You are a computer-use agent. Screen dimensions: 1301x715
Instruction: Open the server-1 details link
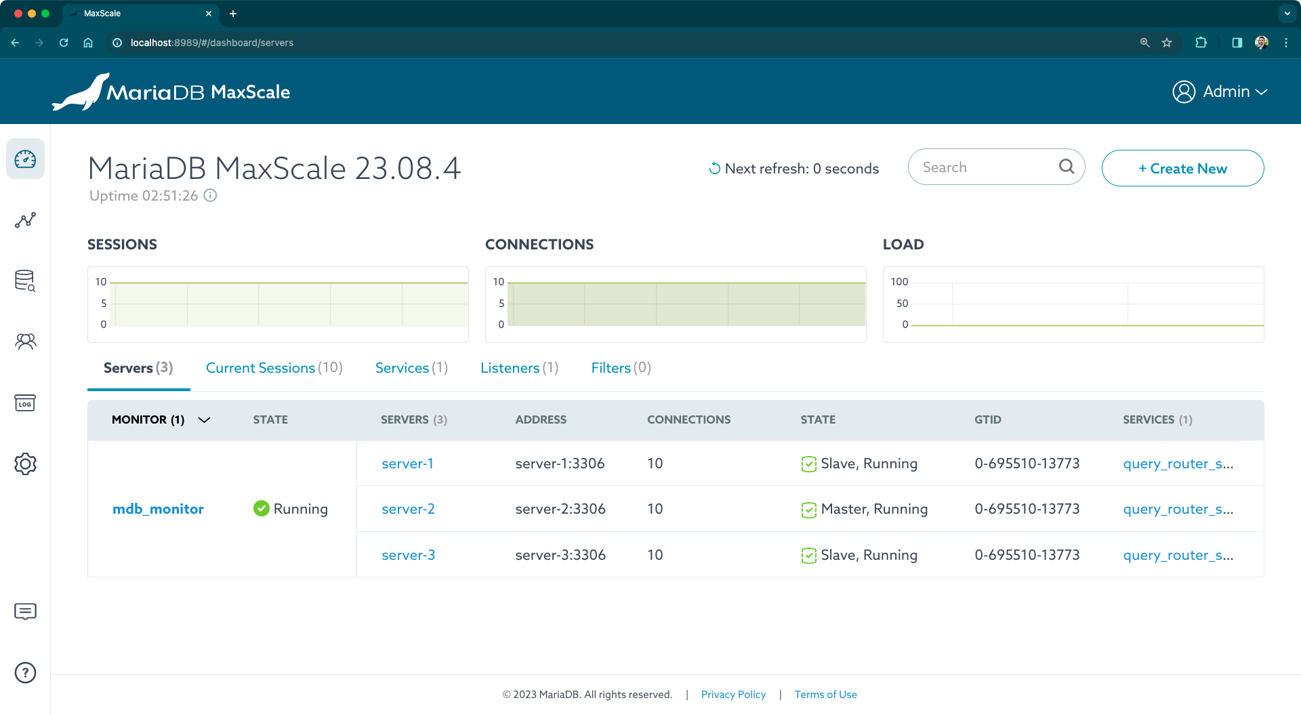pos(407,463)
